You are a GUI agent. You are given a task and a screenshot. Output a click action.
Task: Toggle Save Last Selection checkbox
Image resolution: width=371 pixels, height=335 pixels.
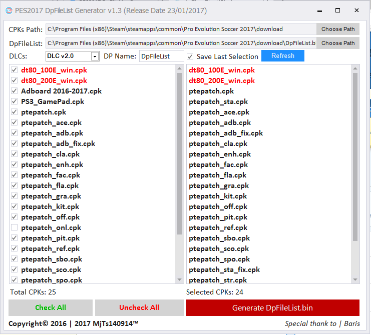pos(190,56)
